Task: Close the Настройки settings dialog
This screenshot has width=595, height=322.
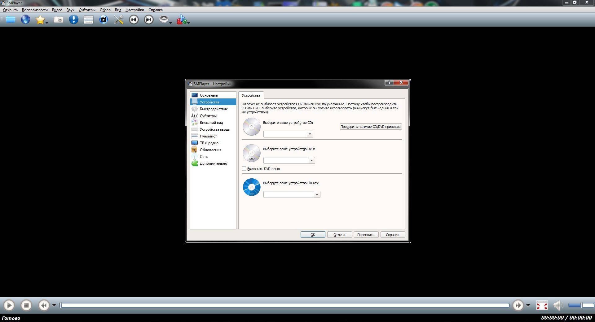Action: 401,82
